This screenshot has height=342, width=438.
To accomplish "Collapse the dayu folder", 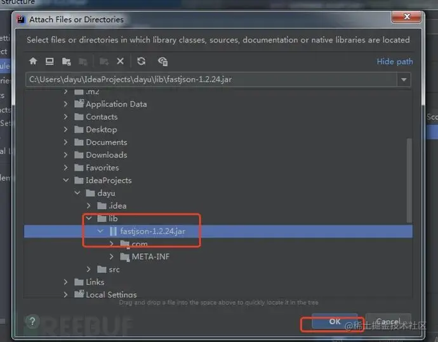I will click(77, 193).
